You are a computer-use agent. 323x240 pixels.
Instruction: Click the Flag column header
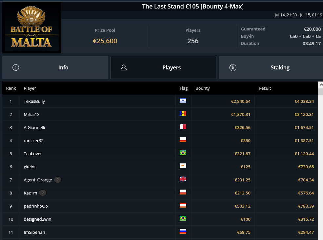point(184,88)
